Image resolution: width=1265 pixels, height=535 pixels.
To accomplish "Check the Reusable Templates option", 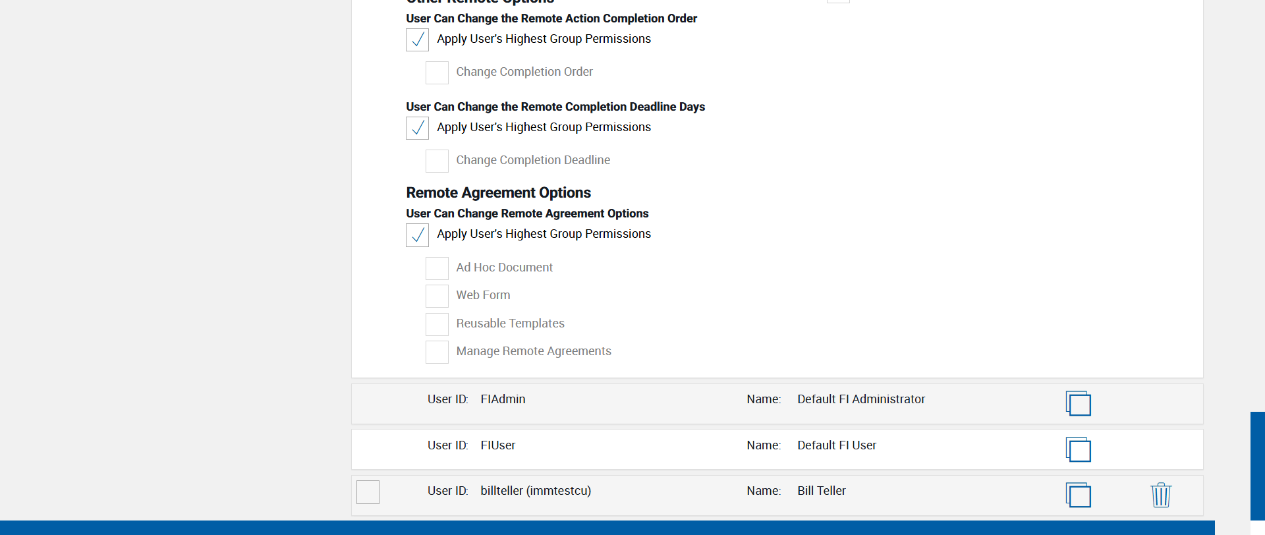I will click(x=437, y=324).
